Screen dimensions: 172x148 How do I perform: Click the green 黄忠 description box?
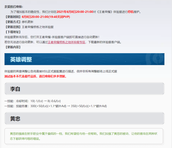tap(84, 136)
